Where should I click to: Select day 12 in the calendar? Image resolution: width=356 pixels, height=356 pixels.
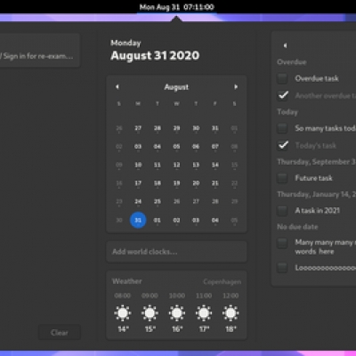(176, 165)
